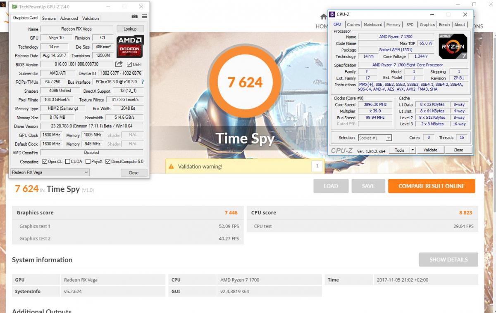496x313 pixels.
Task: Click the CPU-Z Specification field
Action: tap(413, 65)
